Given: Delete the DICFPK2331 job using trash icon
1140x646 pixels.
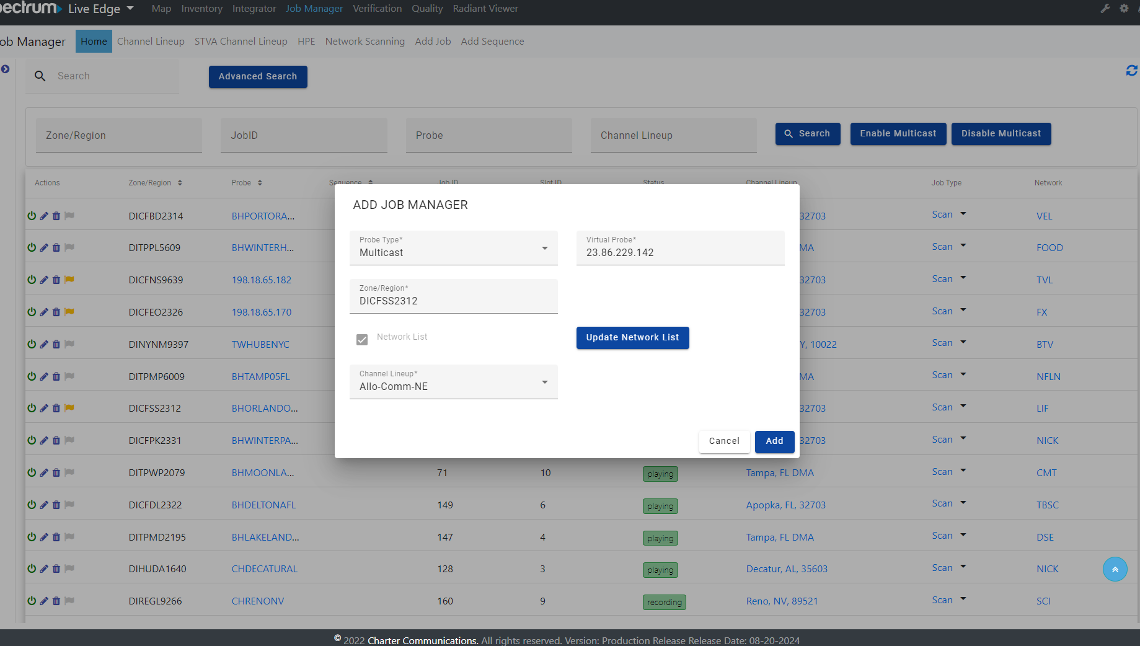Looking at the screenshot, I should tap(56, 440).
